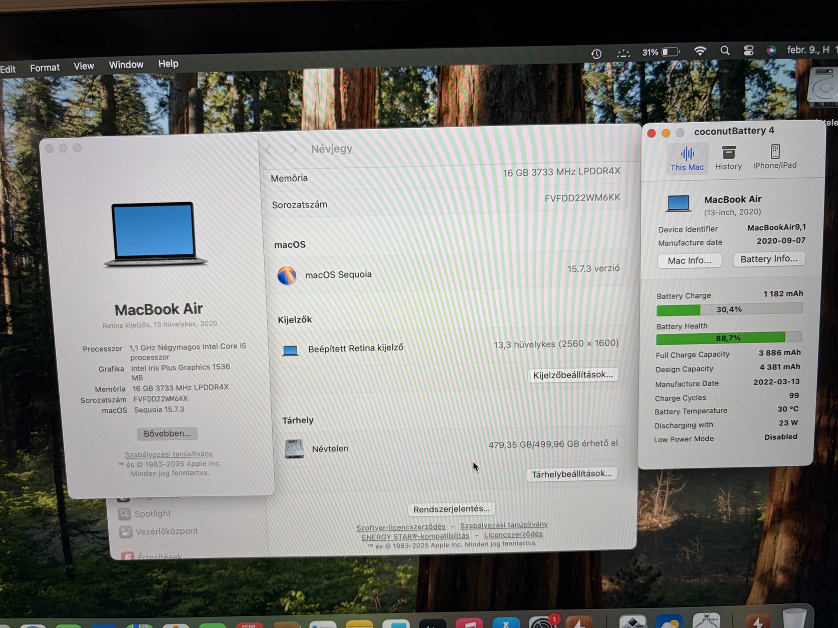This screenshot has width=838, height=628.
Task: Click the 'Sequoia 15.7.3' text in About window
Action: tap(159, 410)
